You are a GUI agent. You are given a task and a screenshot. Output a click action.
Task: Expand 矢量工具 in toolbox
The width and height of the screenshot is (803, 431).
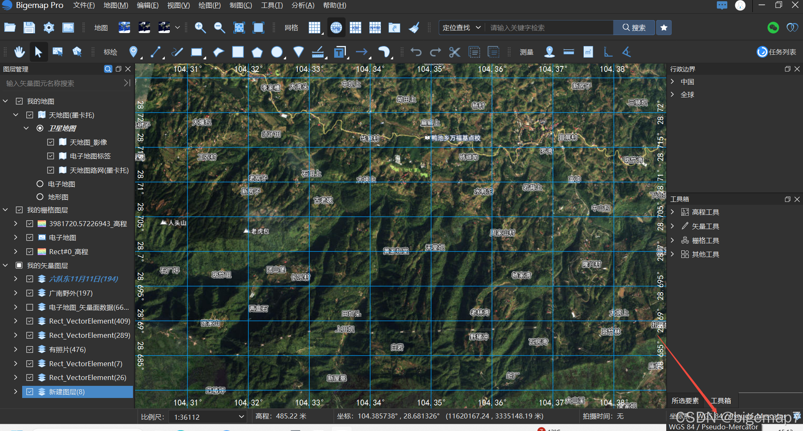pos(673,226)
